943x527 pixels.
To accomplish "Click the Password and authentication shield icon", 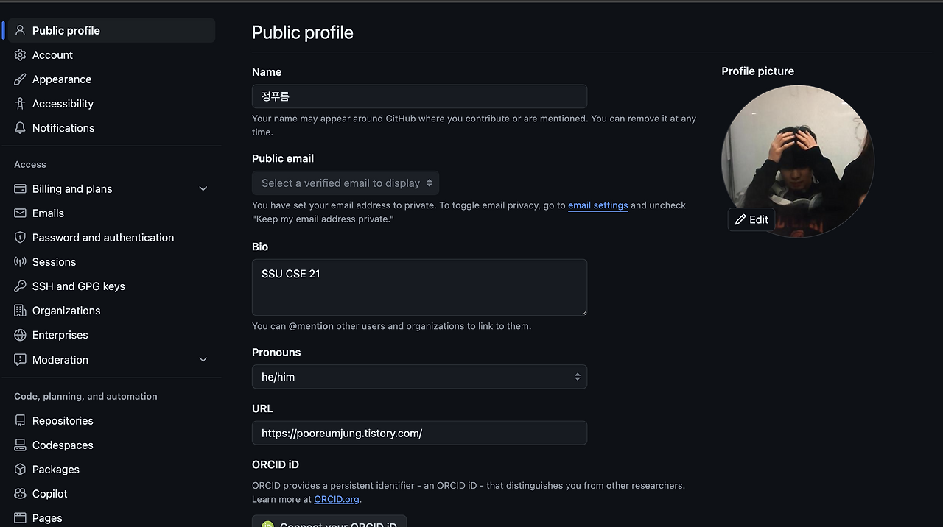I will [x=20, y=238].
